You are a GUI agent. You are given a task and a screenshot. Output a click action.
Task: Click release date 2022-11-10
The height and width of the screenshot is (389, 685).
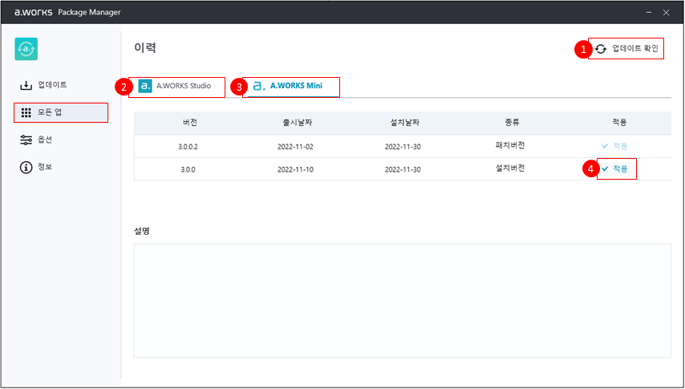point(295,169)
